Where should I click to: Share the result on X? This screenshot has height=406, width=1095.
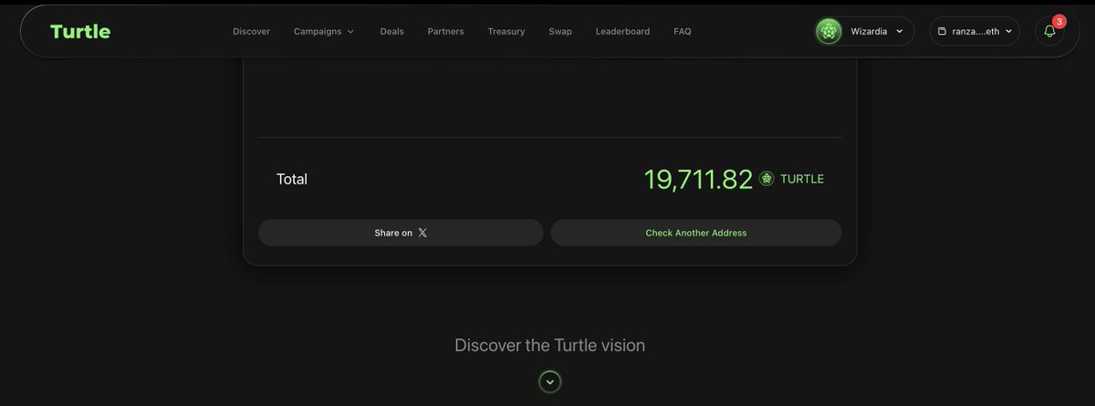(401, 233)
